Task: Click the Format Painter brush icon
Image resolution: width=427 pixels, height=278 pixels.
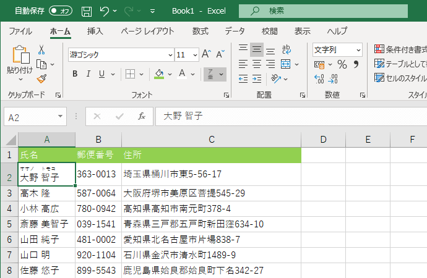Action: [x=41, y=79]
